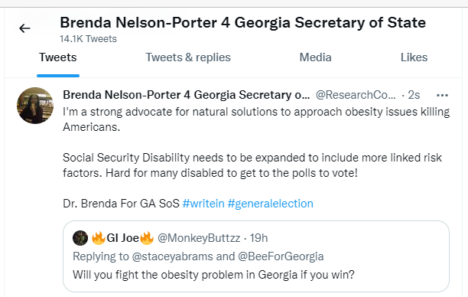View the Likes tab
This screenshot has width=468, height=297.
(x=414, y=57)
